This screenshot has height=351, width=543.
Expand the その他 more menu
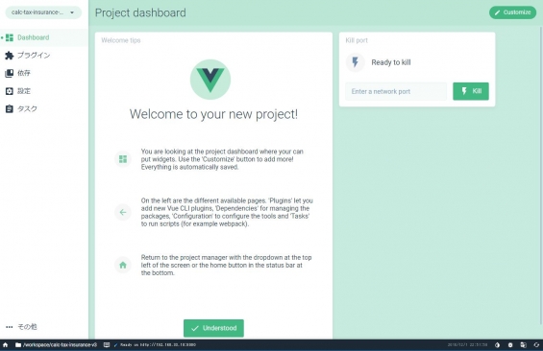44,327
